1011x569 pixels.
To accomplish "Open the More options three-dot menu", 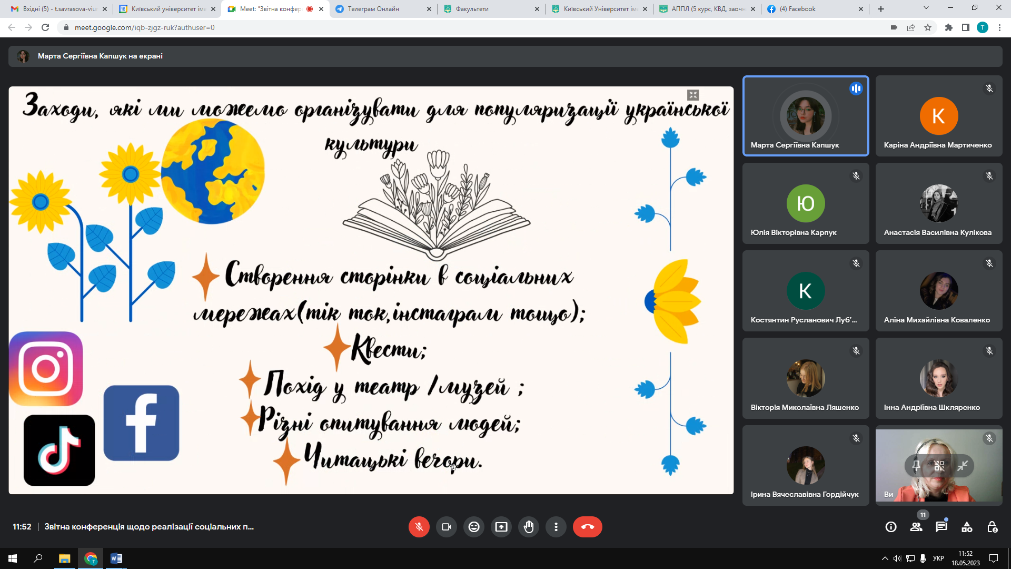I will click(x=556, y=527).
